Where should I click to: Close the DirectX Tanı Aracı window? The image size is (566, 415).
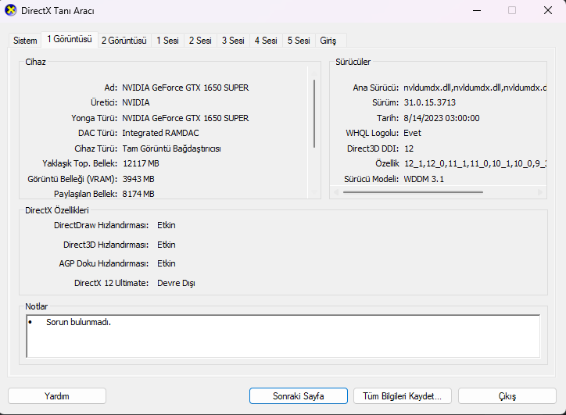[548, 10]
